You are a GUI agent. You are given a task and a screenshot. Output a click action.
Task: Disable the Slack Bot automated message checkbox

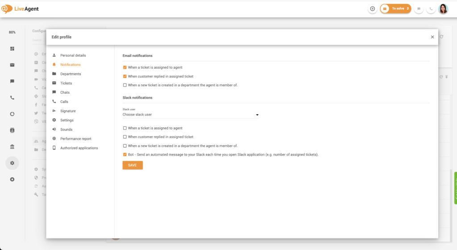[x=125, y=154]
